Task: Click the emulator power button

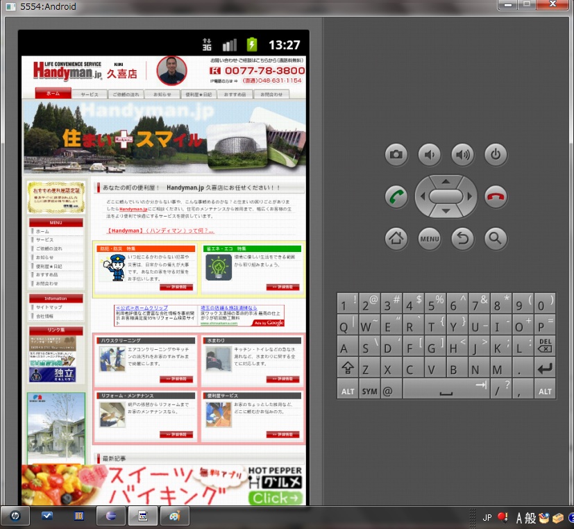Action: pyautogui.click(x=496, y=155)
